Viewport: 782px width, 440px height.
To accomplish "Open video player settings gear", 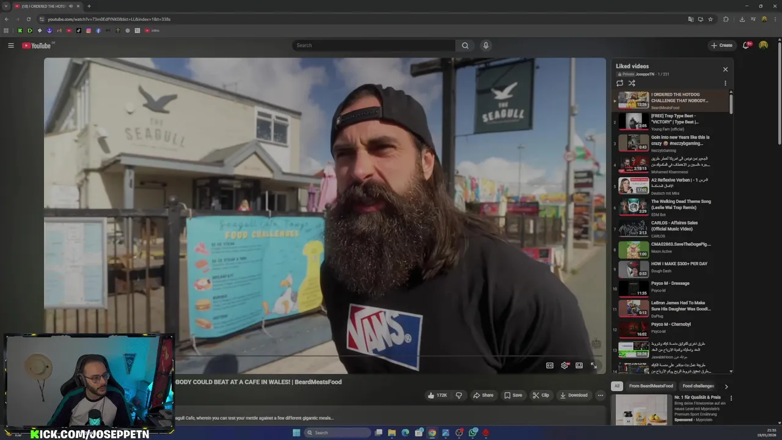I will [565, 365].
